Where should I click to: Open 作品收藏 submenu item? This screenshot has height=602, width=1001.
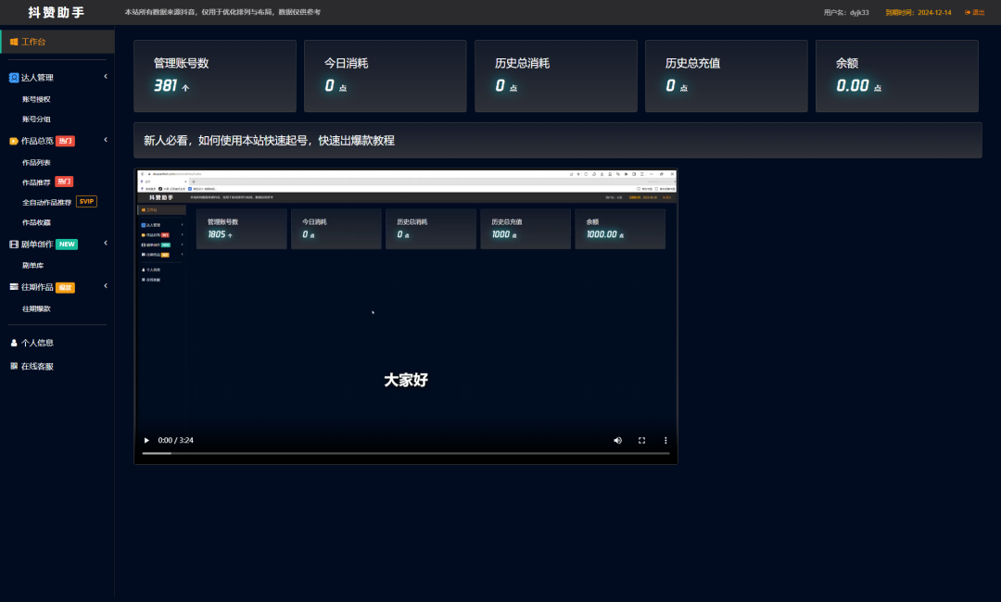click(x=36, y=222)
